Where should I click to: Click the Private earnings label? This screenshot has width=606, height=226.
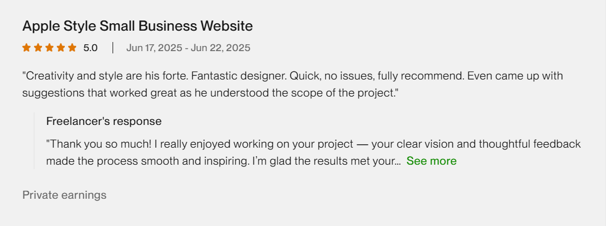(x=65, y=195)
